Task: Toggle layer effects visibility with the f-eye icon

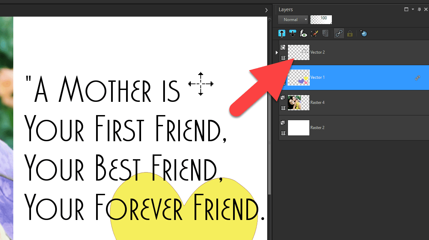Action: 303,33
